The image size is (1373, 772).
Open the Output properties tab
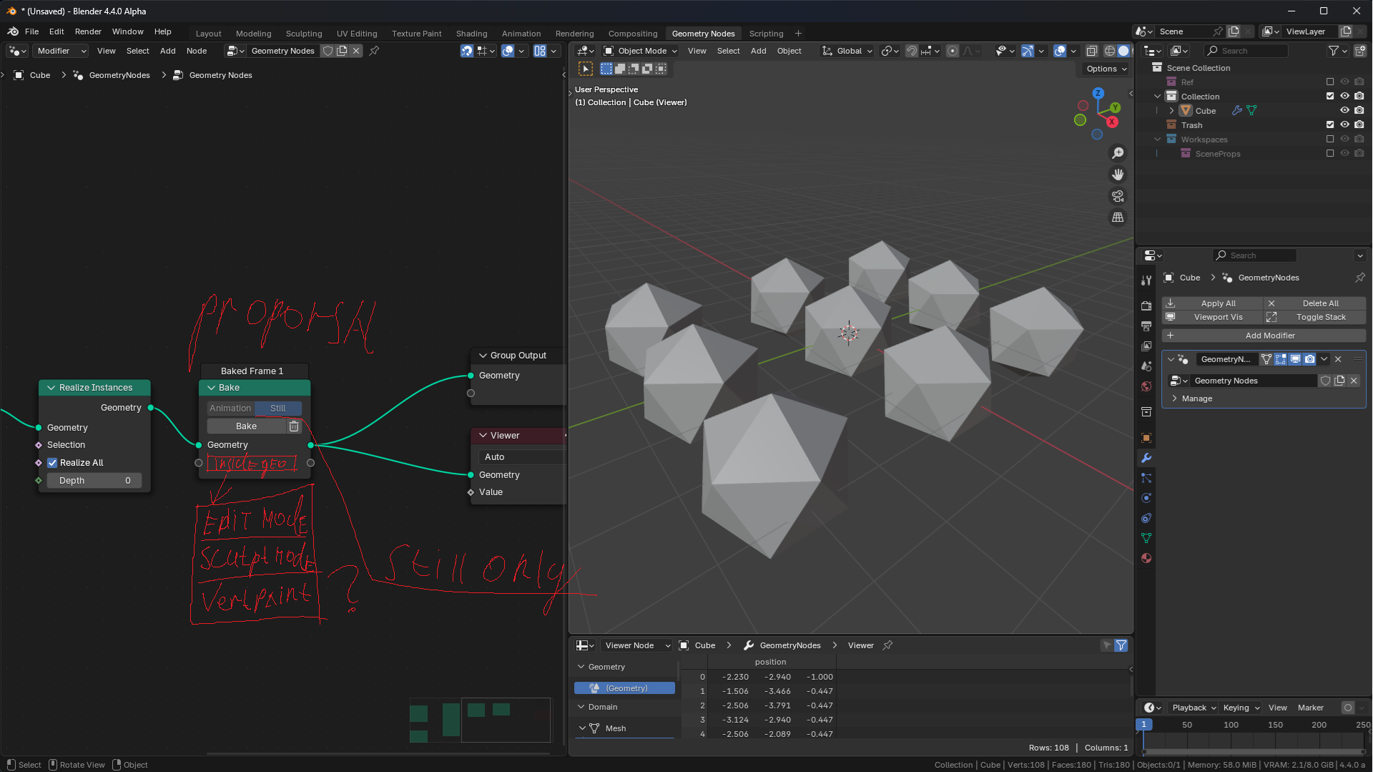click(x=1146, y=326)
